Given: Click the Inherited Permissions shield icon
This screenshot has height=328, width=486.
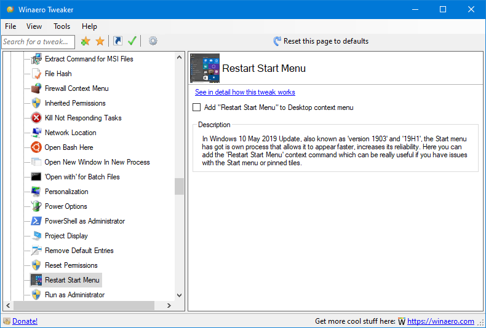Looking at the screenshot, I should click(x=36, y=103).
